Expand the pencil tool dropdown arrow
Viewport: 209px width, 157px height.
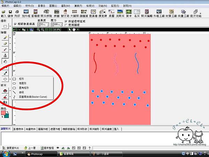pos(10,50)
